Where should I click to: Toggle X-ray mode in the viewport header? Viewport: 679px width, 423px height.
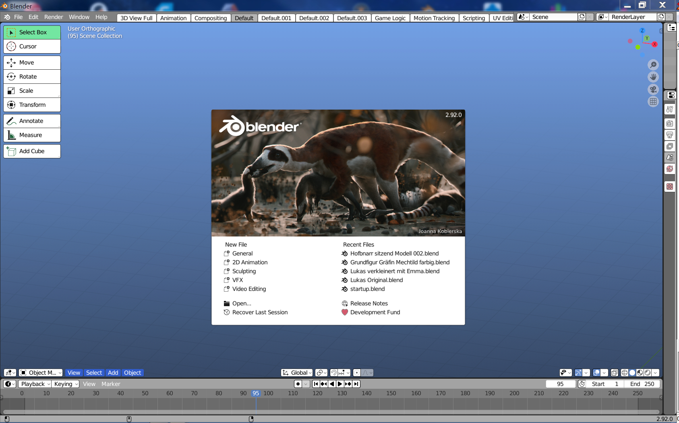coord(615,373)
